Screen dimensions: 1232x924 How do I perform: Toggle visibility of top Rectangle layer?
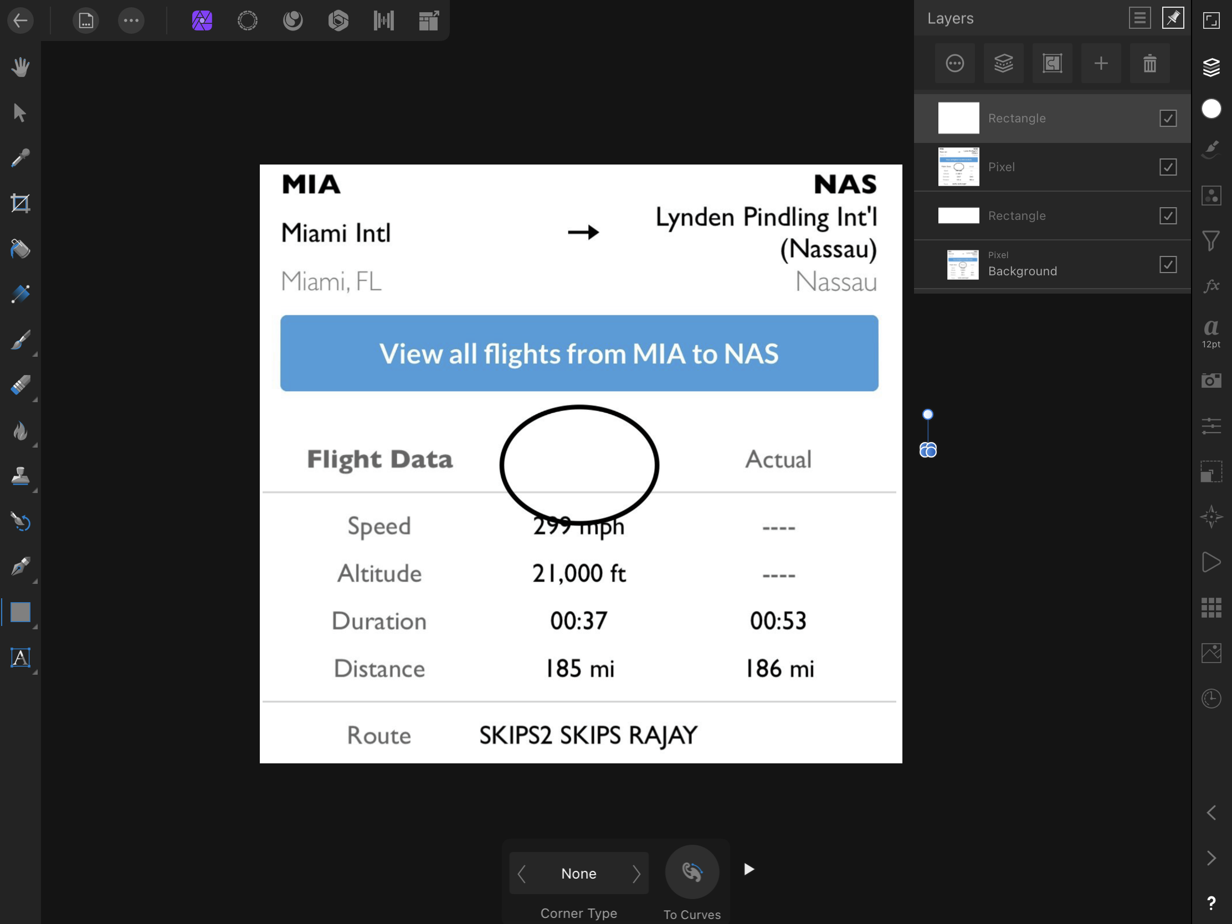click(x=1168, y=118)
